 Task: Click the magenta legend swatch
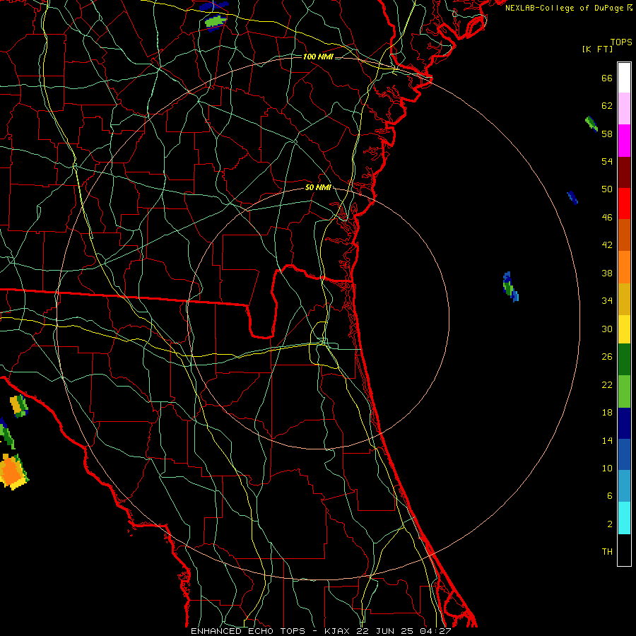click(624, 141)
